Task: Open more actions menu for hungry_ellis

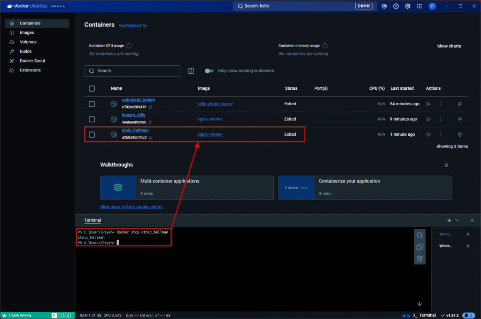Action: click(441, 119)
